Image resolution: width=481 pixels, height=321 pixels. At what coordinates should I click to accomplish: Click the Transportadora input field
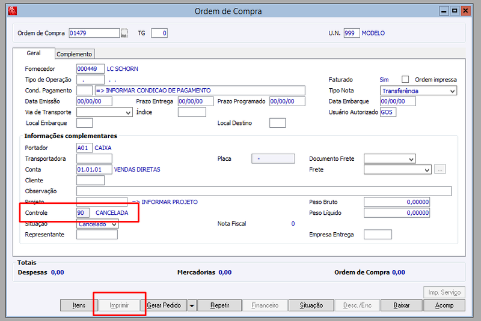94,158
